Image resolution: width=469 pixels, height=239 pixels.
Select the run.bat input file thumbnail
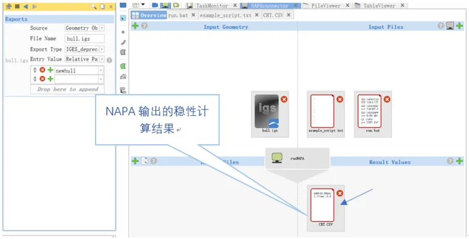(373, 115)
